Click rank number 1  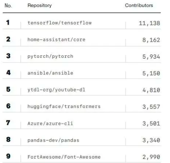point(8,22)
